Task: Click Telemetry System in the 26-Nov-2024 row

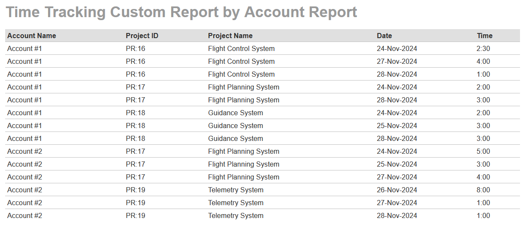Action: click(x=236, y=190)
